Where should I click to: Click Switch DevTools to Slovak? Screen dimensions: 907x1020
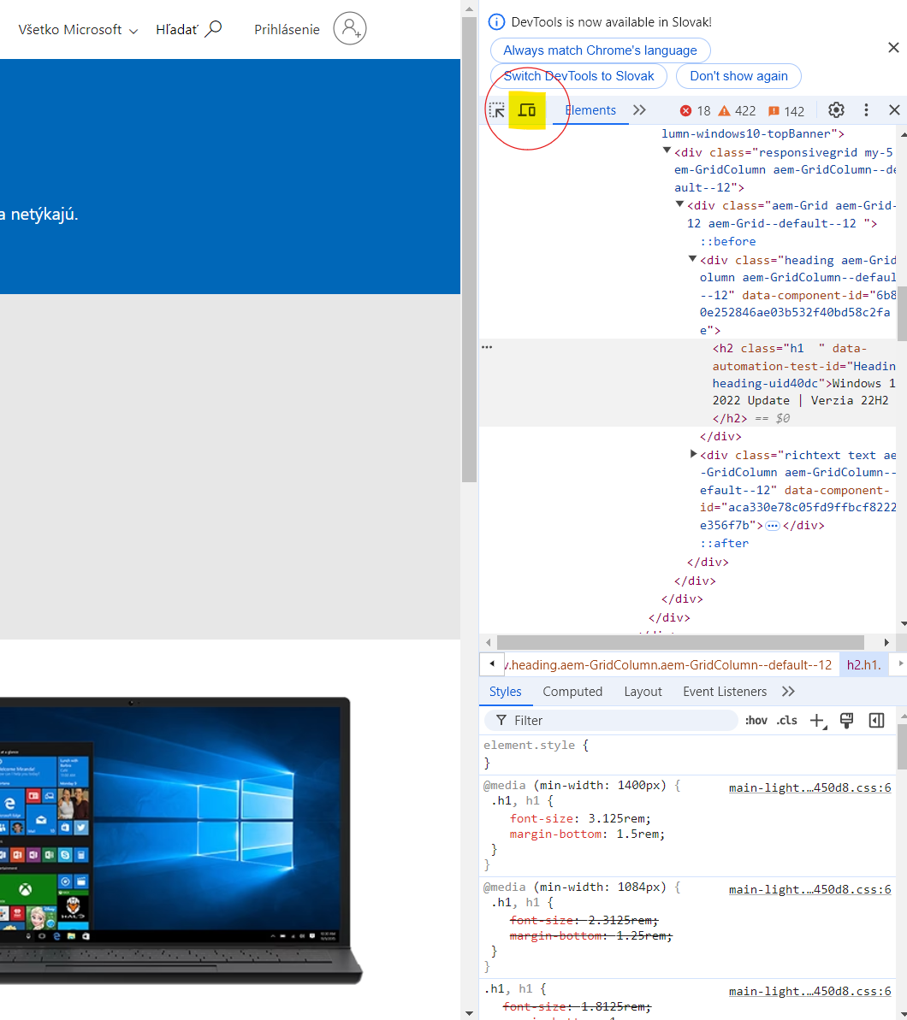(578, 76)
